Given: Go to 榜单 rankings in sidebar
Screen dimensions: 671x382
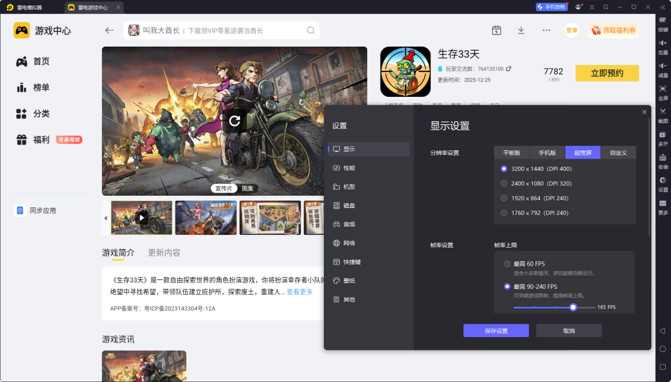Looking at the screenshot, I should [x=33, y=87].
